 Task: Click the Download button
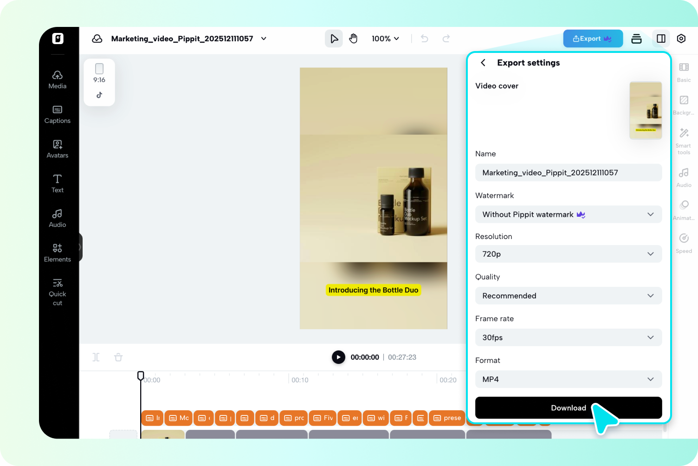[x=569, y=408]
